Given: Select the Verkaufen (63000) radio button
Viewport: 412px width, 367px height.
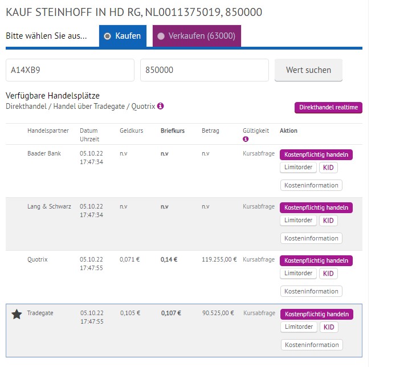Looking at the screenshot, I should click(161, 36).
